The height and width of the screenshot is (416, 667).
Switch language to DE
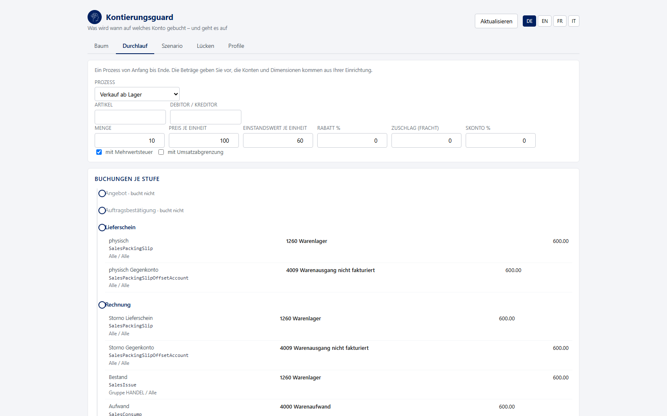529,21
